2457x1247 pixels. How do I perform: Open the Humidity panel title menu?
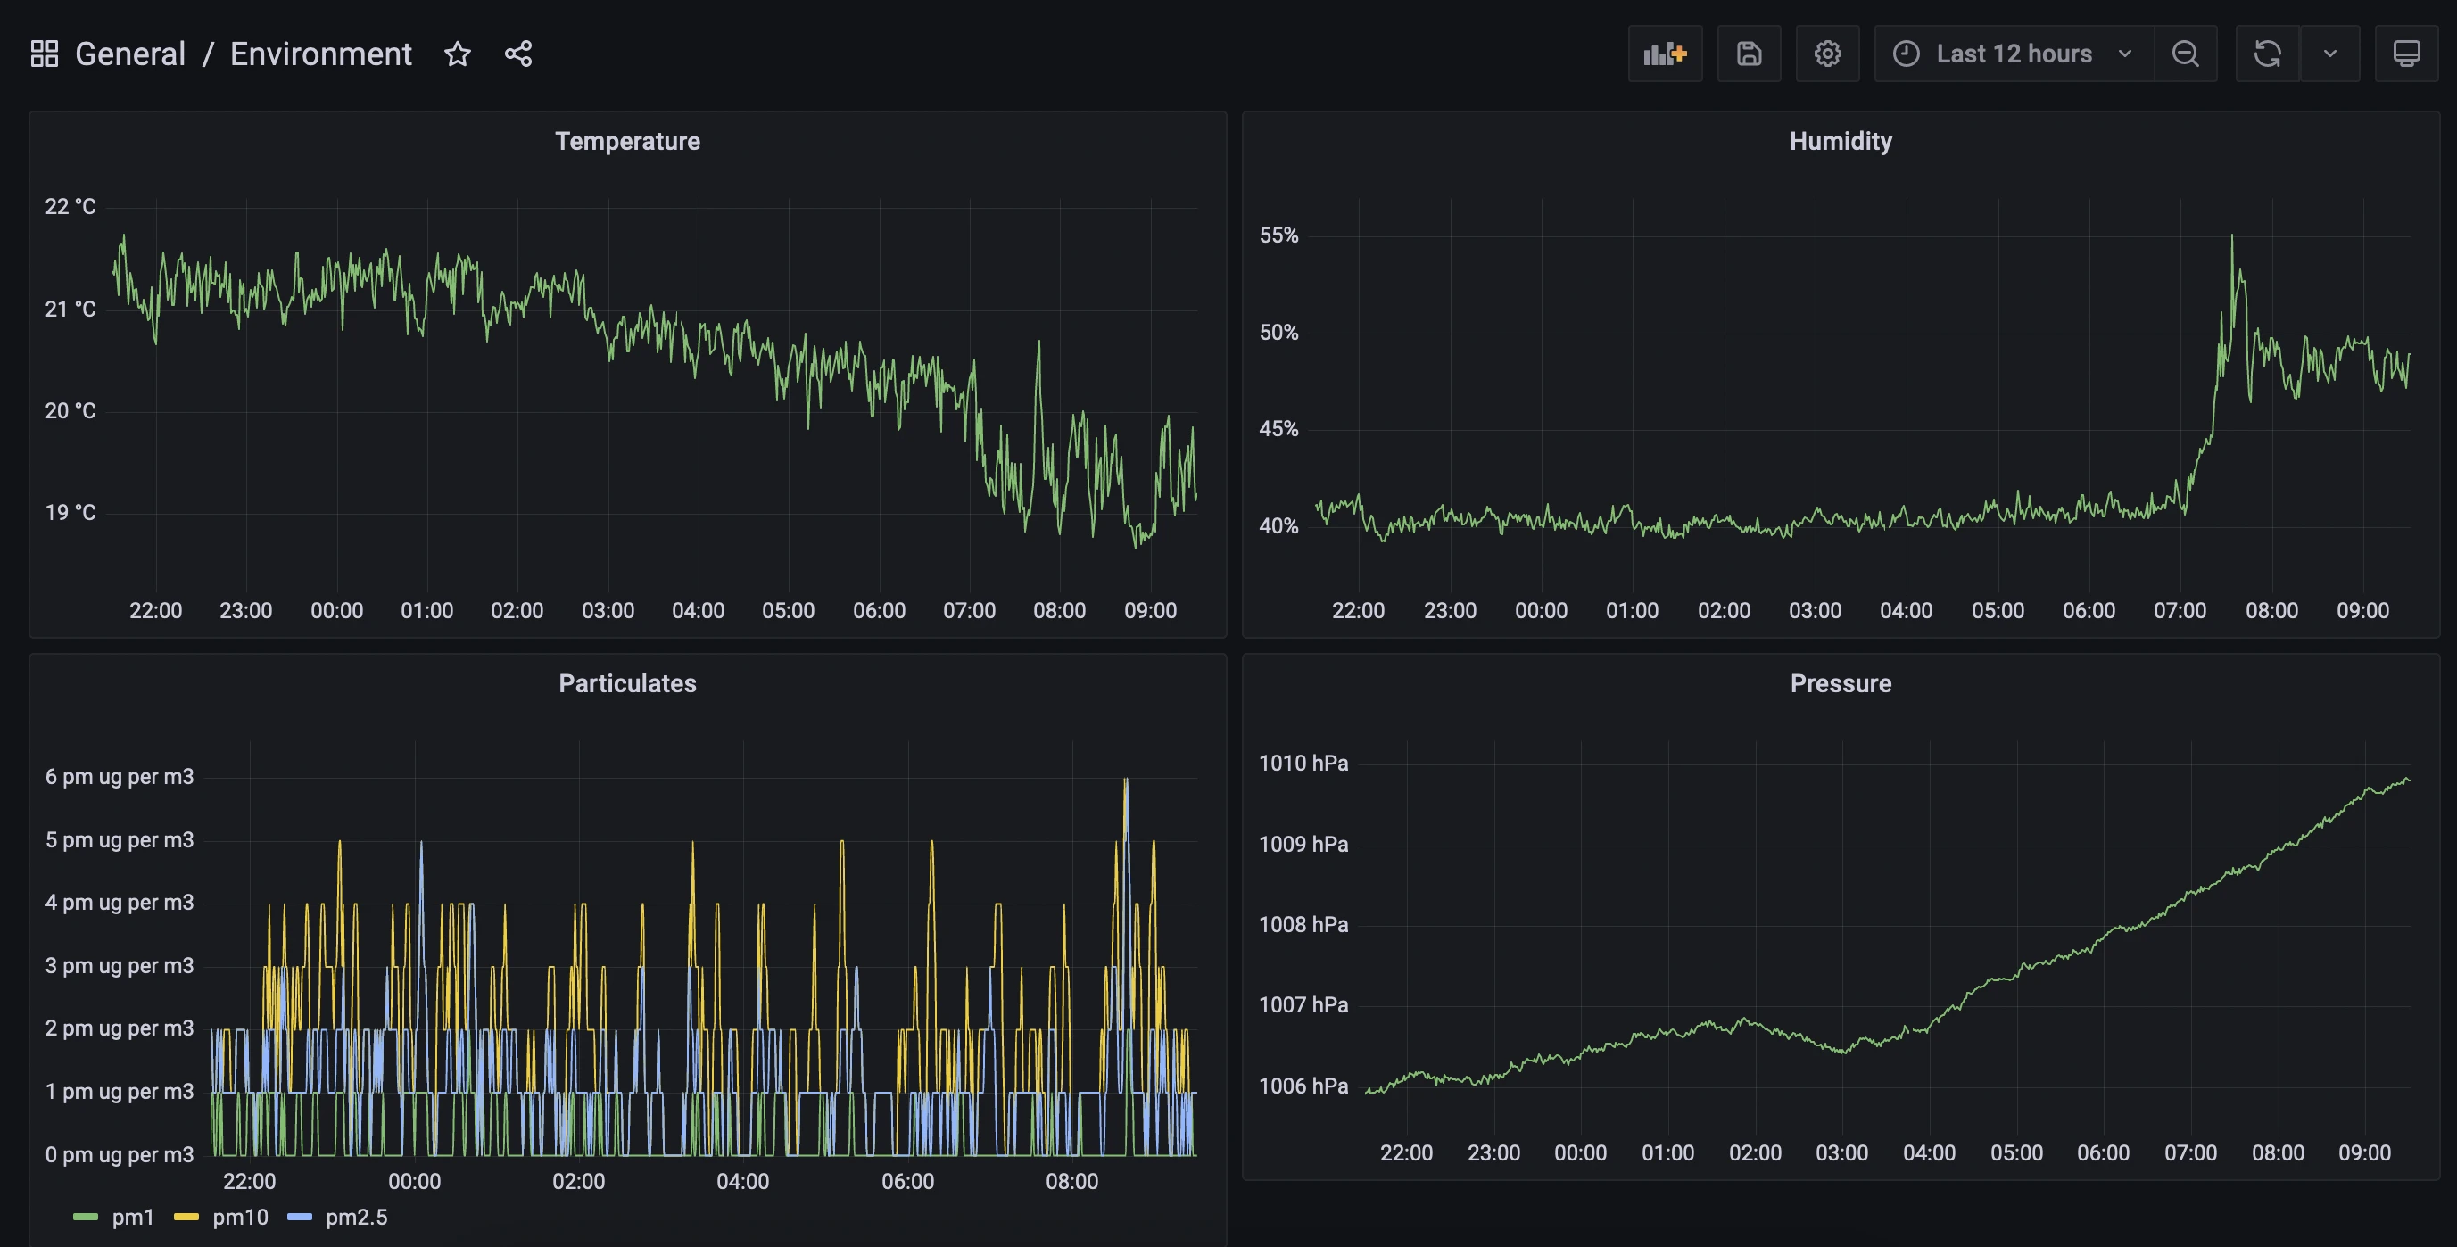(1840, 141)
